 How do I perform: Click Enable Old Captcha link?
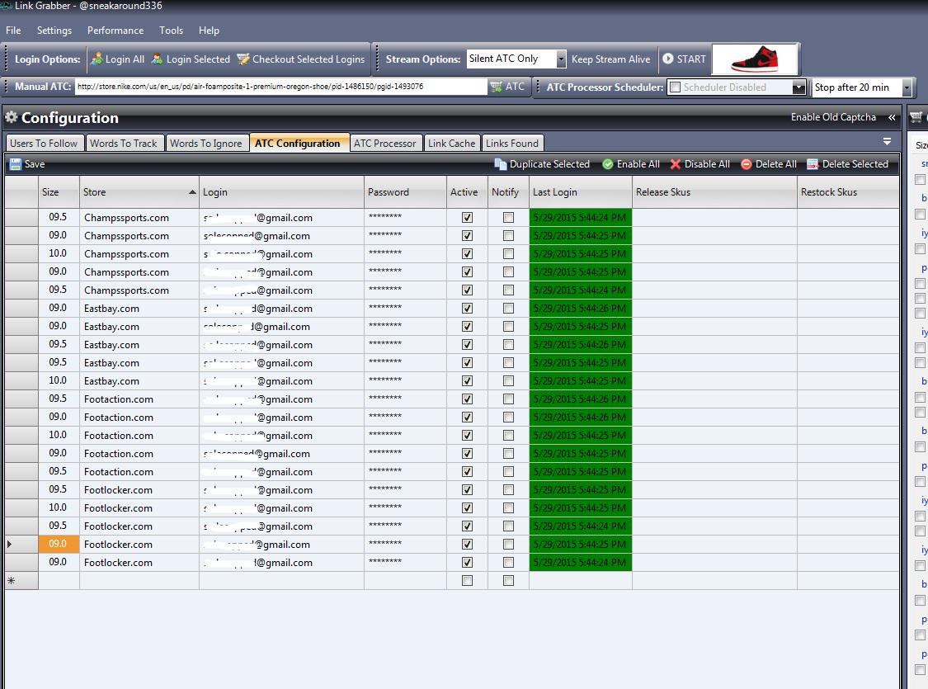tap(833, 117)
